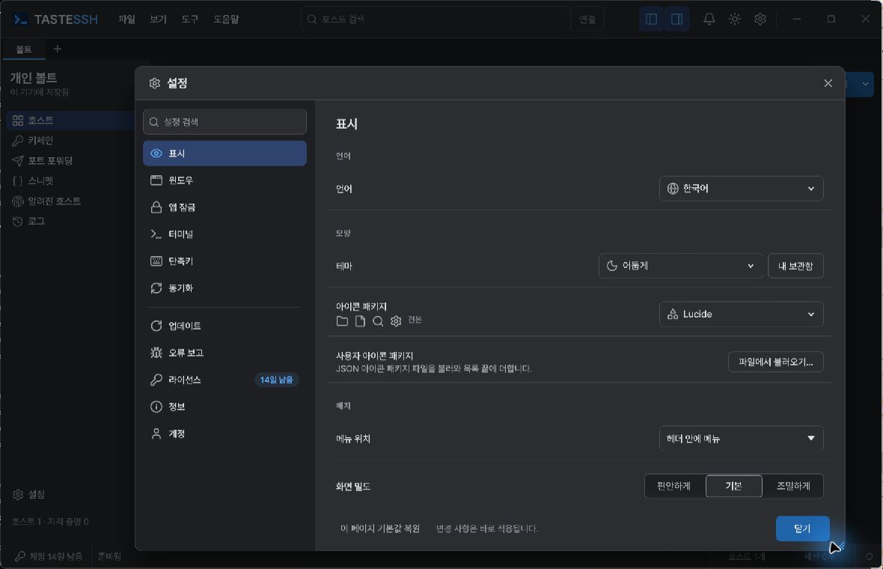Open the 동기화 settings section

click(x=224, y=288)
